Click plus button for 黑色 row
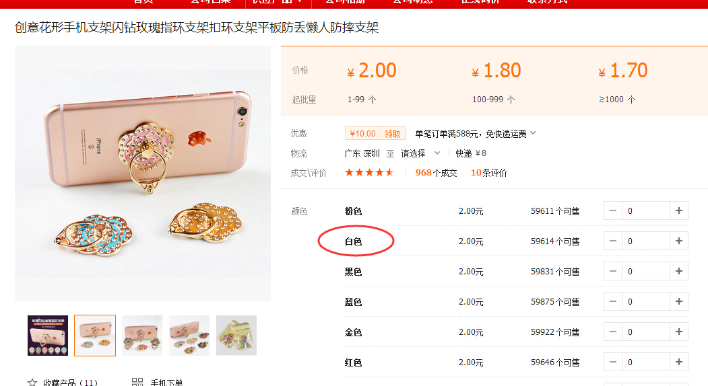Screen dimensions: 708x386 (678, 271)
